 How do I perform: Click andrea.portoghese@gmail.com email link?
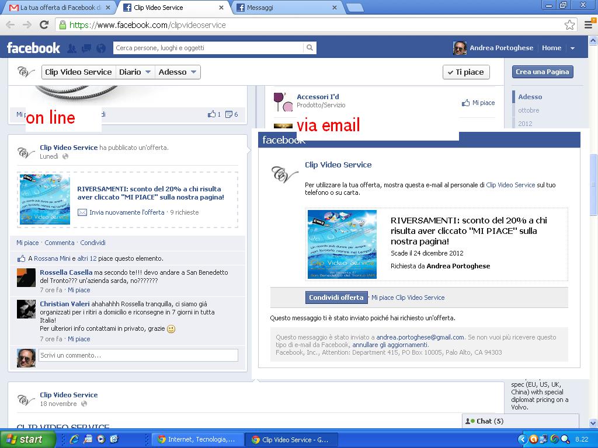pyautogui.click(x=420, y=337)
